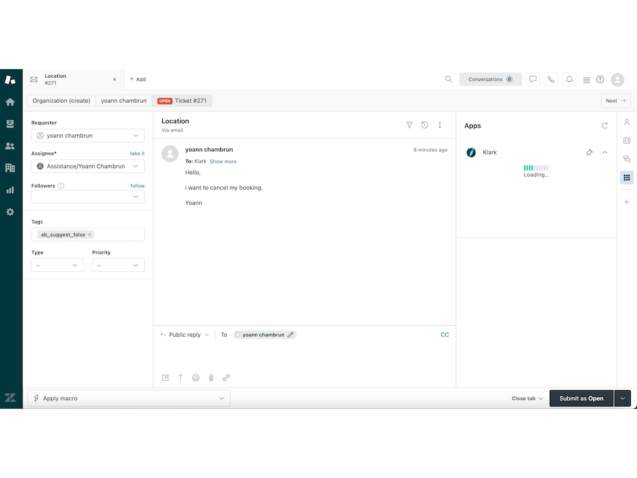Open the Admin settings gear

[11, 212]
